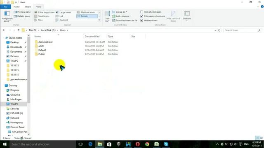
Task: Select Large icons layout
Action: [x=63, y=12]
